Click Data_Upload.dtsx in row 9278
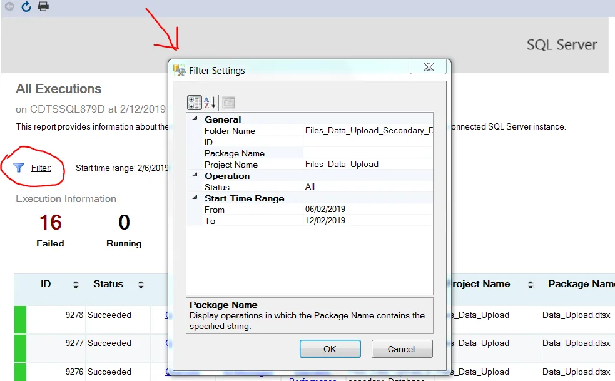The height and width of the screenshot is (381, 615). (x=576, y=315)
